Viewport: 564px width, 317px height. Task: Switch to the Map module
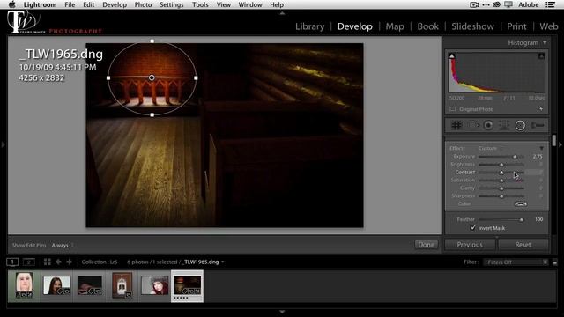pyautogui.click(x=395, y=26)
